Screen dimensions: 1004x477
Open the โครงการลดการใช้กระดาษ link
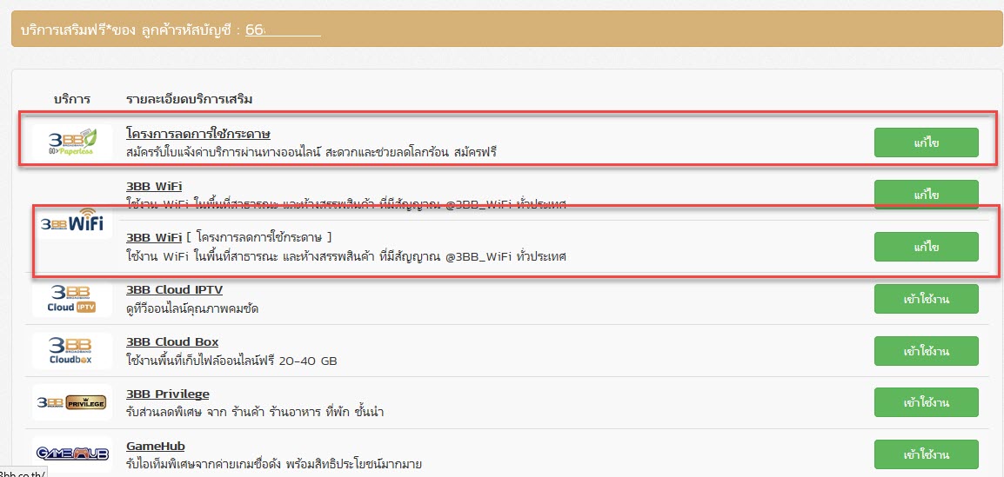click(198, 135)
